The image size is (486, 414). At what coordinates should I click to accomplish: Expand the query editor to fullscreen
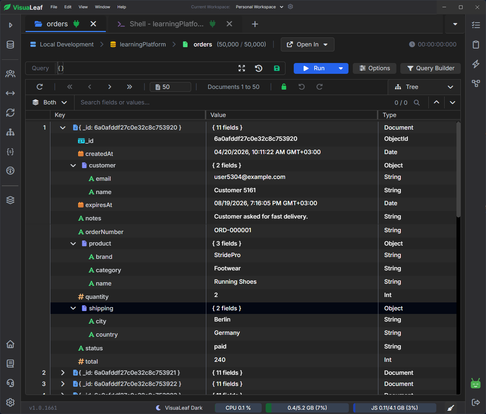click(x=242, y=68)
